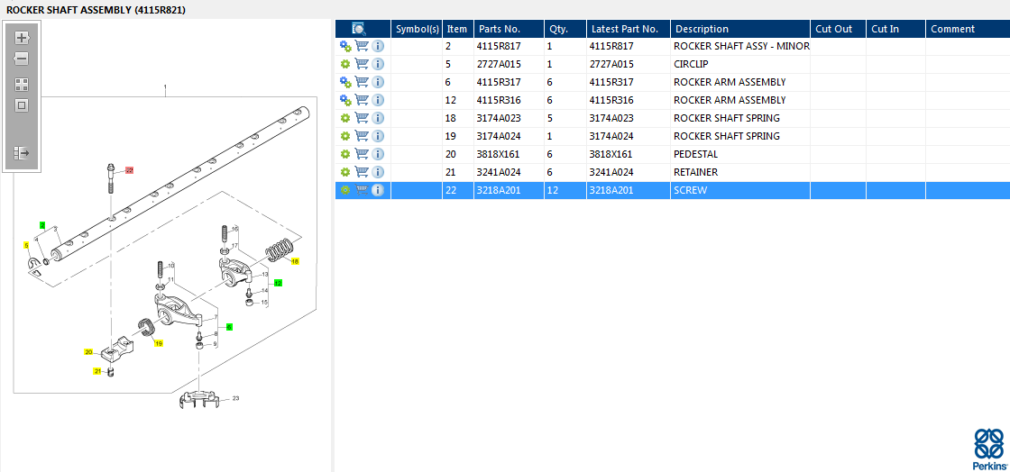Open assembly gears icon for 4115R317 row

[345, 82]
